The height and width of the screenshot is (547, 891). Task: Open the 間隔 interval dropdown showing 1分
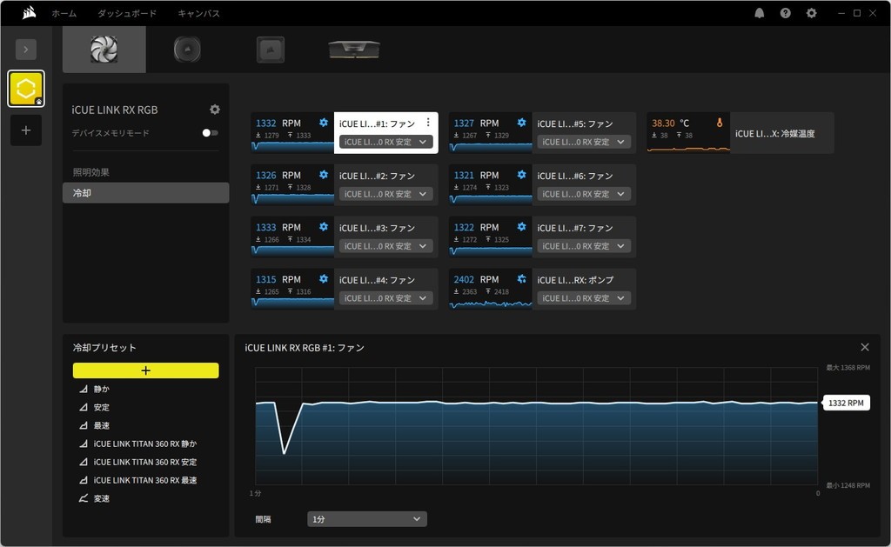(366, 519)
